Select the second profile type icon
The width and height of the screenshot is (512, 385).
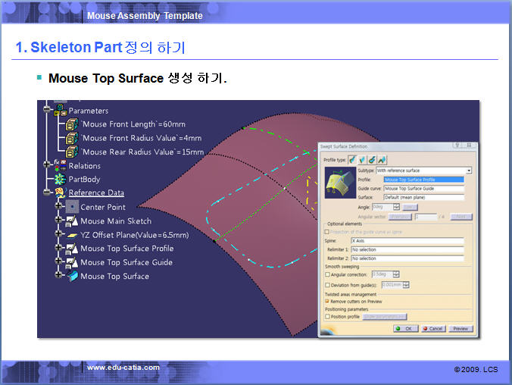pyautogui.click(x=363, y=160)
